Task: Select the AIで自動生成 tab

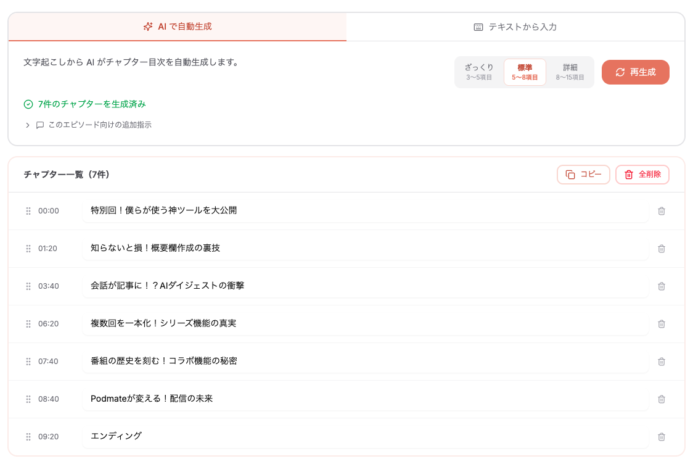Action: (x=177, y=27)
